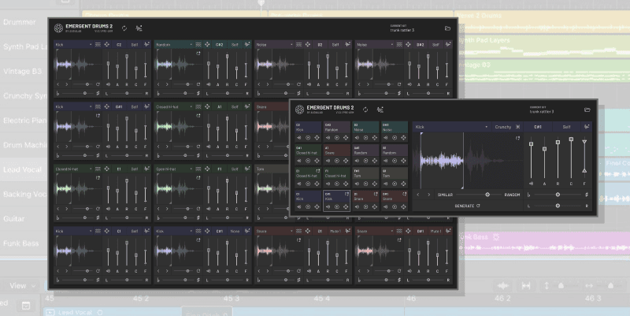Select the D#2 Noise pad in small window

(x=395, y=128)
